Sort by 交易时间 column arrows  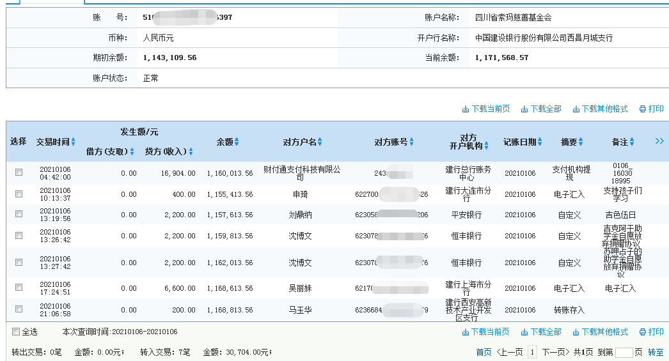[x=74, y=141]
